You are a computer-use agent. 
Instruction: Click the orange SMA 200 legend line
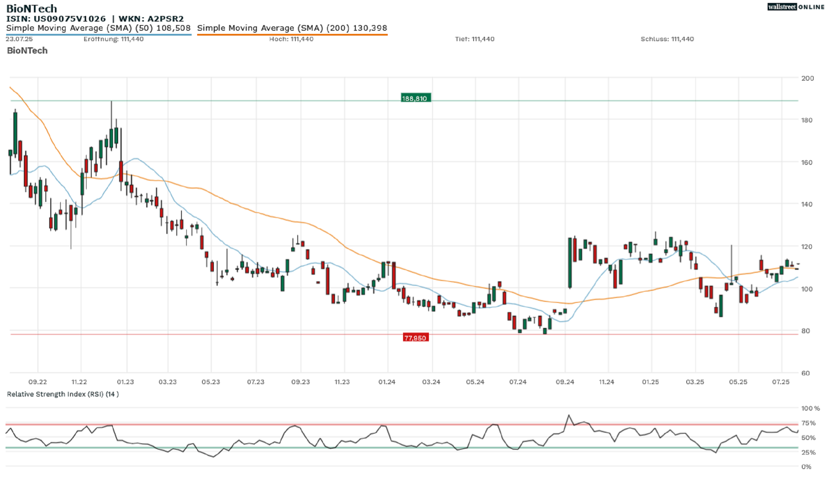pyautogui.click(x=292, y=34)
